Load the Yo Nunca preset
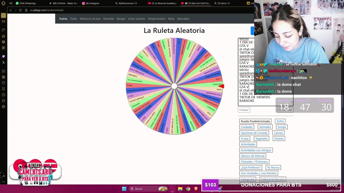Screen dimensions: 344x193 [x=273, y=168]
